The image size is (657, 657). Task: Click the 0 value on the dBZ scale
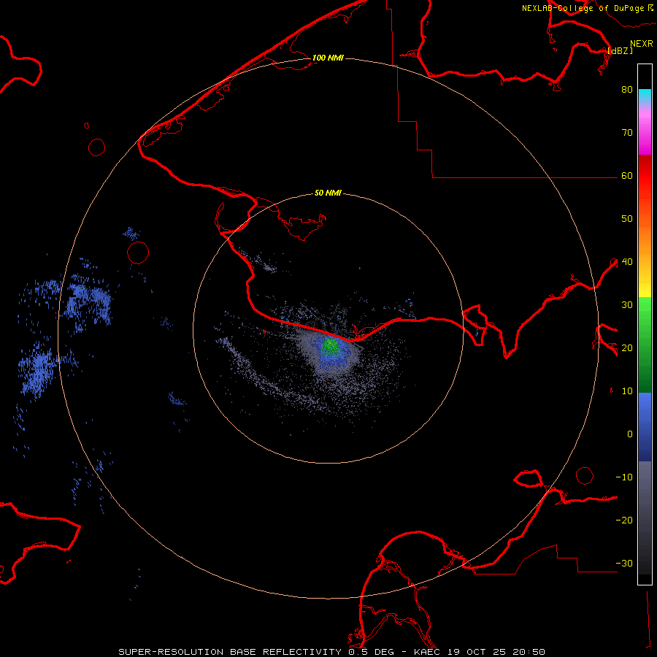click(630, 434)
